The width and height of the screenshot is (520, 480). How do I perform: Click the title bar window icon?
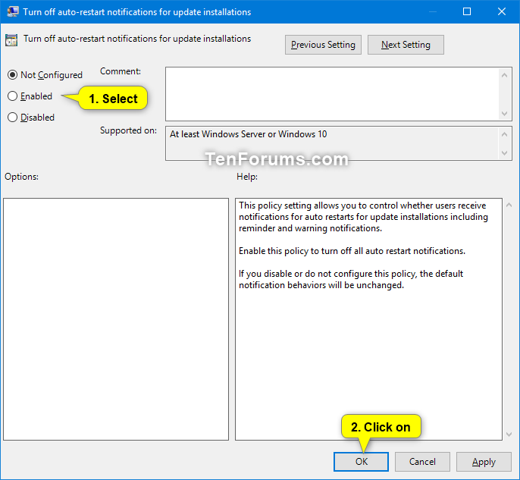click(x=13, y=11)
